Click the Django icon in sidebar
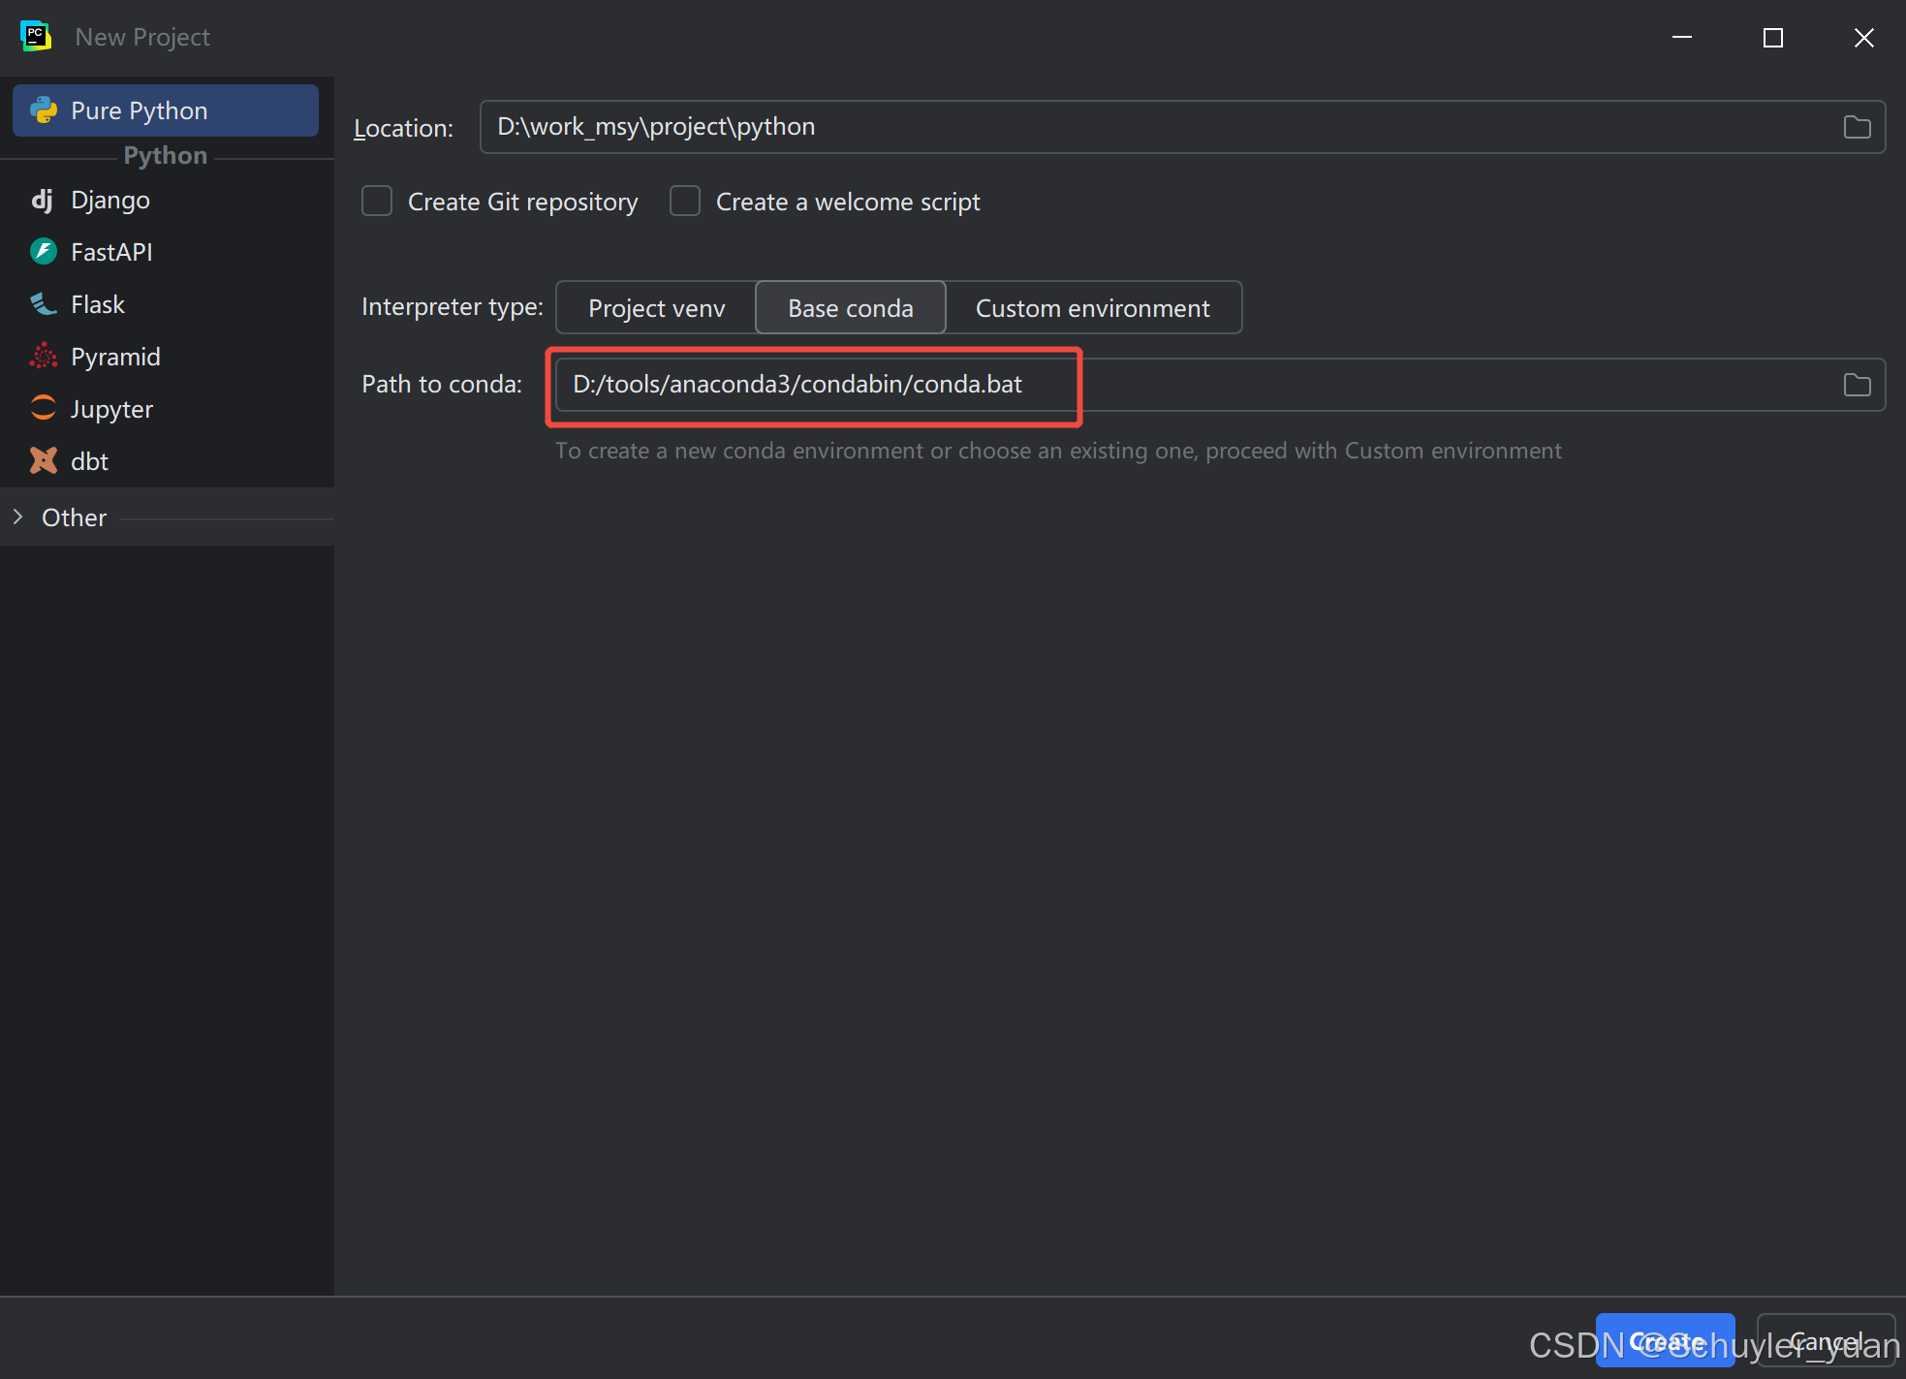Screen dimensions: 1906x1379 (43, 200)
